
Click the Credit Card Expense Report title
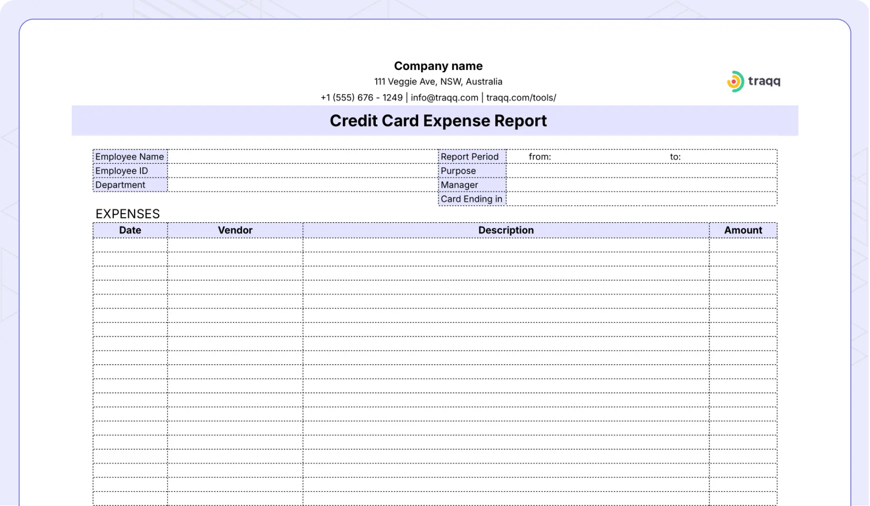pyautogui.click(x=438, y=121)
